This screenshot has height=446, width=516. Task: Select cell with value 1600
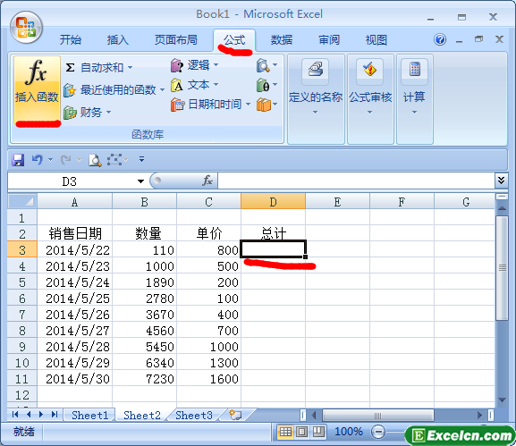click(x=208, y=378)
